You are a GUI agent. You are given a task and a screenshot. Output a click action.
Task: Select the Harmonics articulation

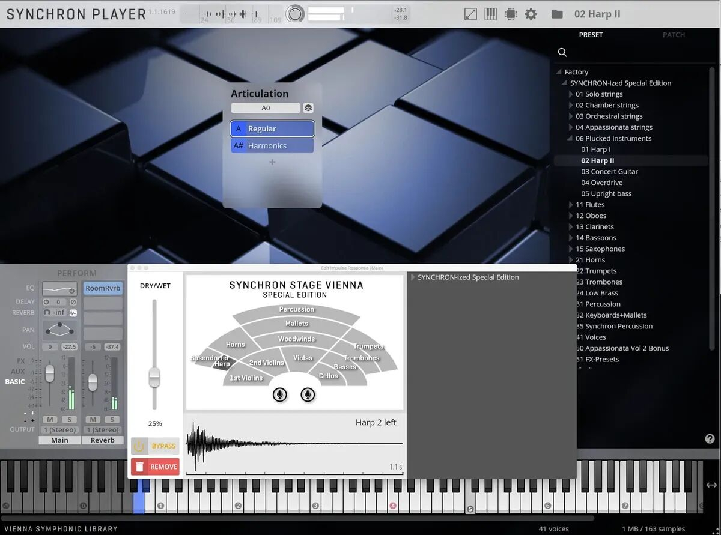(x=272, y=146)
